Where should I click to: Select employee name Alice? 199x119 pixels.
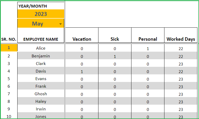[41, 48]
